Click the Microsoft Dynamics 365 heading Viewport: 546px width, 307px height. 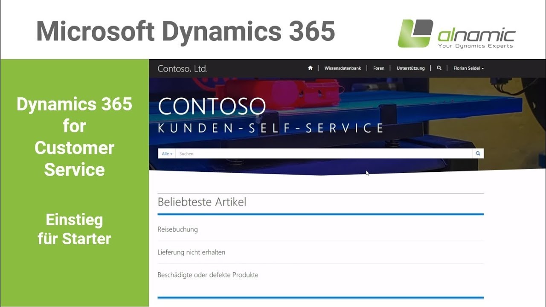click(186, 32)
